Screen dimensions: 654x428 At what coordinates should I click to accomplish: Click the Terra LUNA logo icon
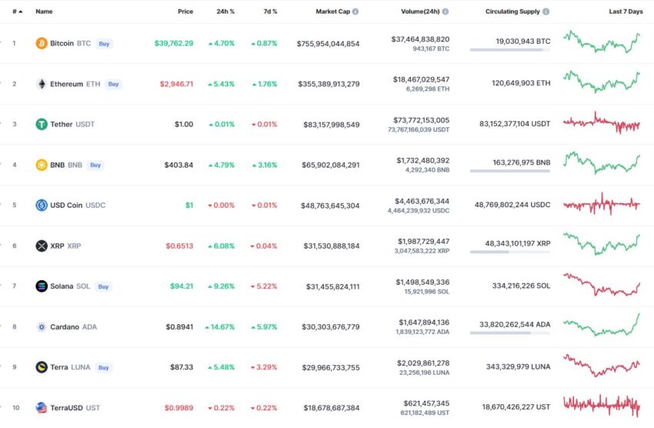click(x=42, y=367)
